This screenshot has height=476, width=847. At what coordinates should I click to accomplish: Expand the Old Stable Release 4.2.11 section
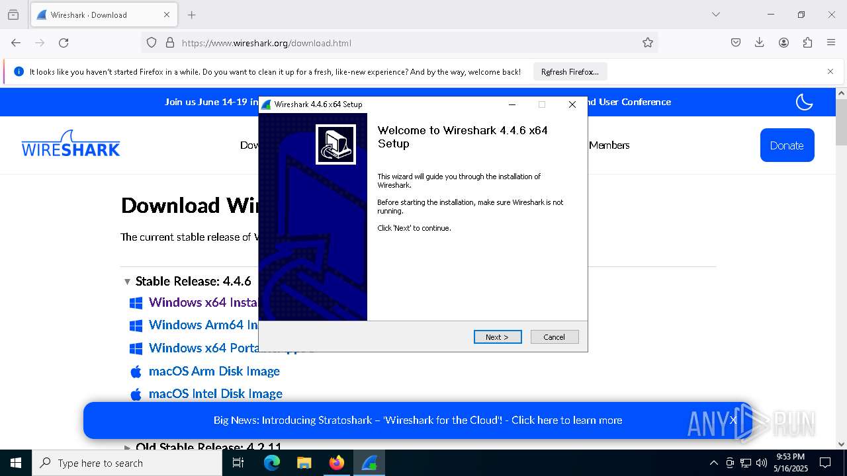[x=127, y=447]
